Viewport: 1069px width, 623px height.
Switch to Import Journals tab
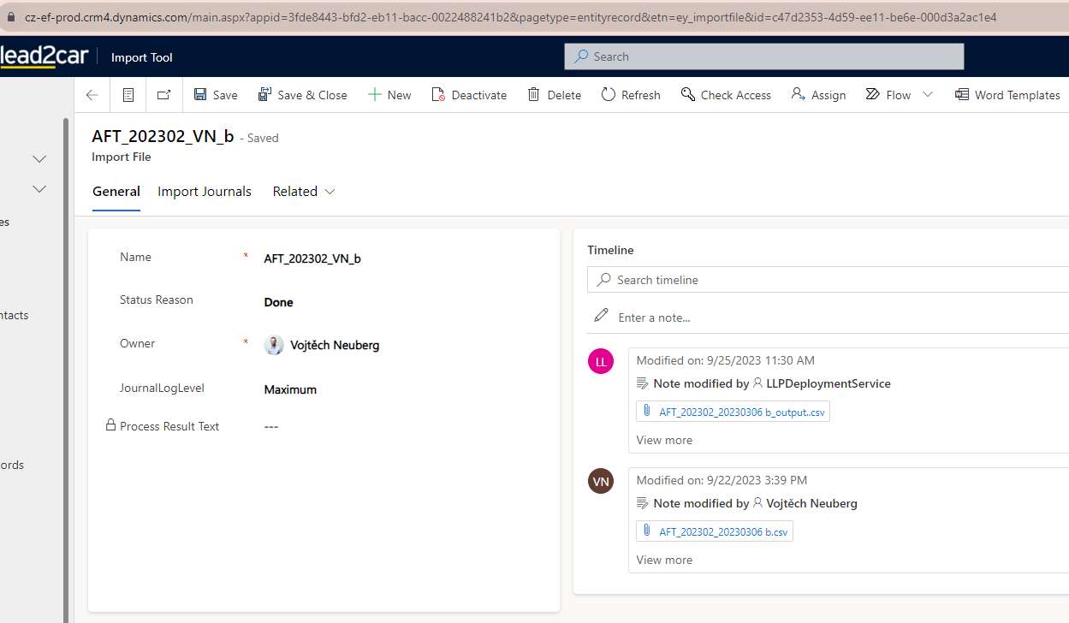(205, 192)
